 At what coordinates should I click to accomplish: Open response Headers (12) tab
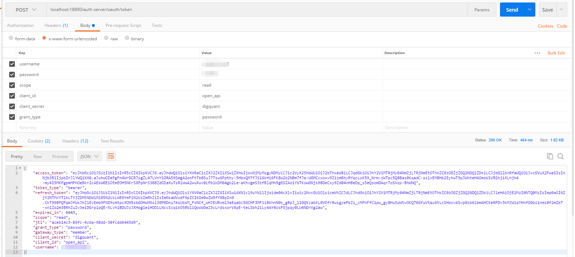(75, 141)
